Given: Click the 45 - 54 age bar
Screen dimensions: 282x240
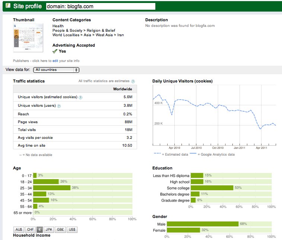Looking at the screenshot, I should click(x=41, y=200).
